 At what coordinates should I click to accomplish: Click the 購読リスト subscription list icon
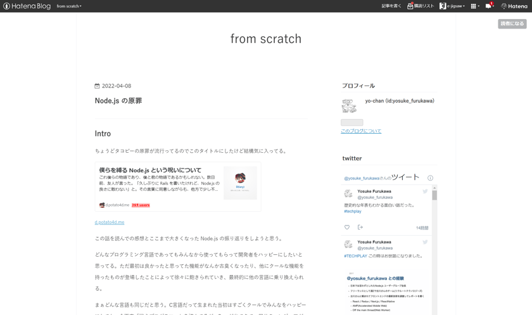410,6
